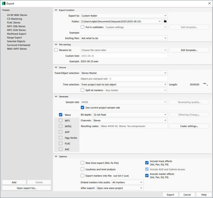Toggle Use current project sample rate
The width and height of the screenshot is (213, 198).
point(83,108)
